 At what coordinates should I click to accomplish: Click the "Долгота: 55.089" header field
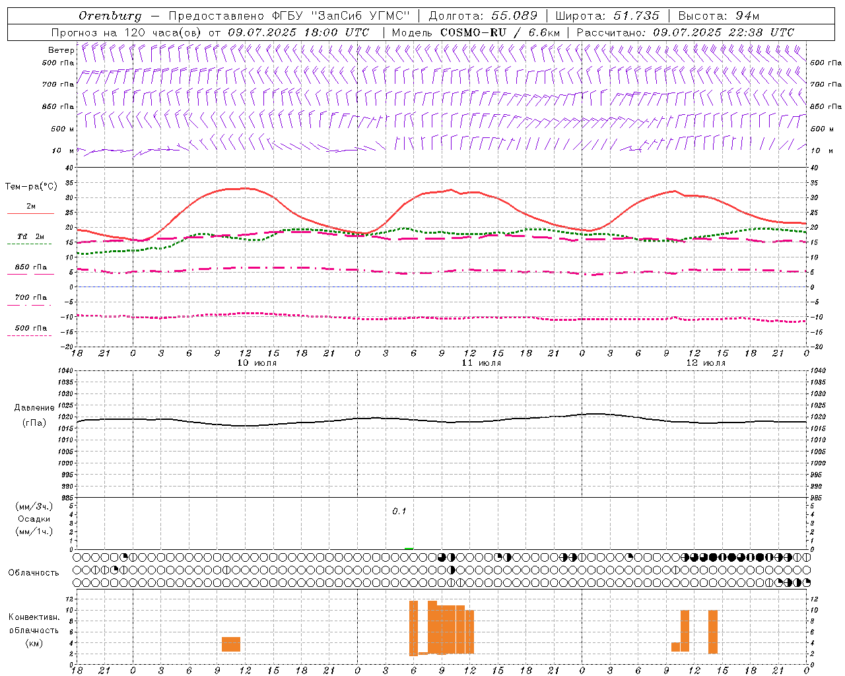(x=483, y=16)
